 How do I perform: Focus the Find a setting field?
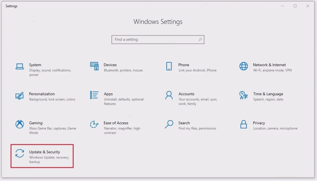click(x=158, y=40)
